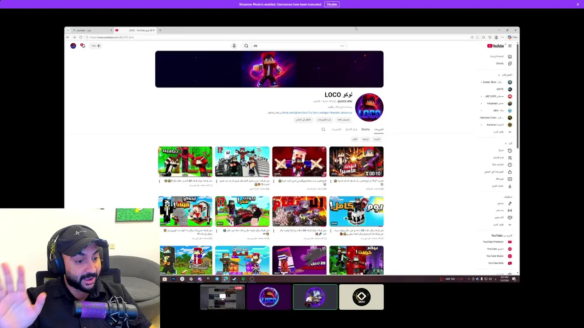
Task: Select the LOCO logo scene thumbnail
Action: pos(269,297)
